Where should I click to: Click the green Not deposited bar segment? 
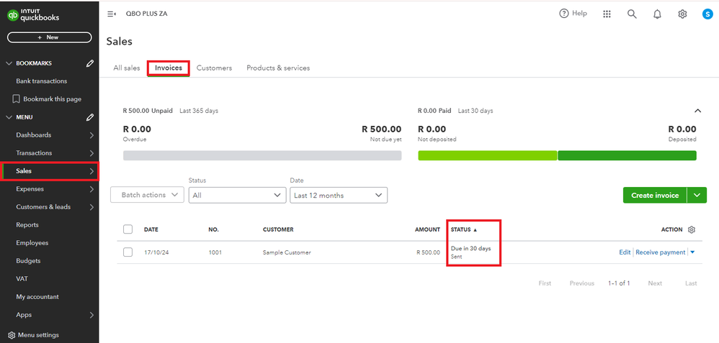(x=487, y=155)
